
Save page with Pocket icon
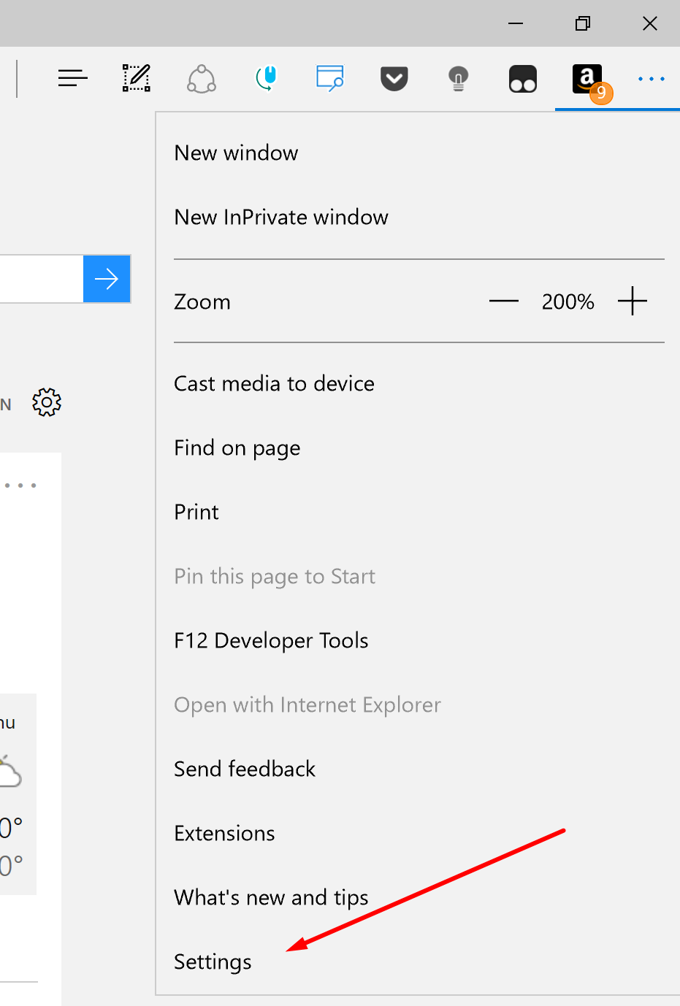point(394,78)
